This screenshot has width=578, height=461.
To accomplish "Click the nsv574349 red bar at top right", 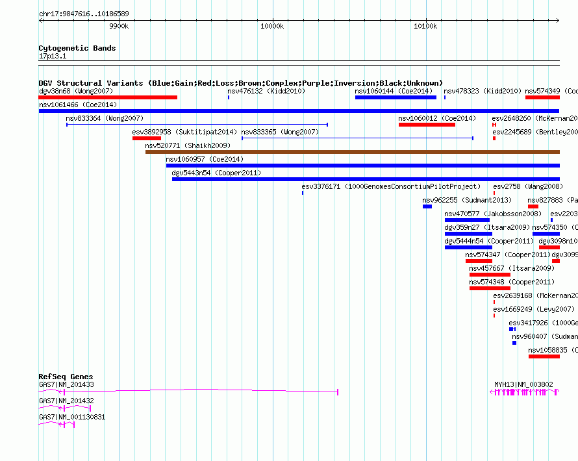I will point(543,97).
